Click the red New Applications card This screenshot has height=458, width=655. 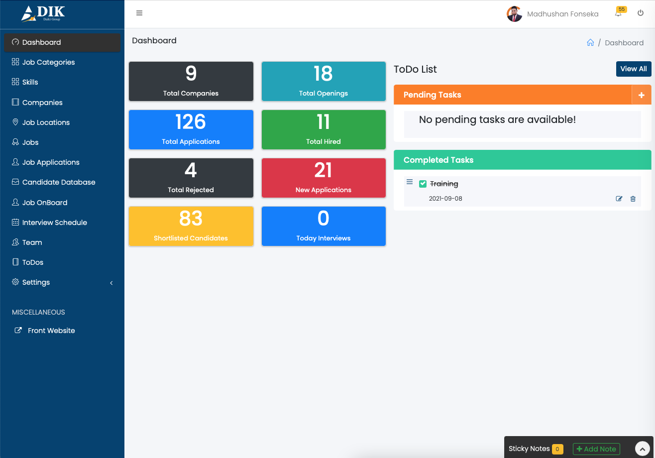pos(324,178)
